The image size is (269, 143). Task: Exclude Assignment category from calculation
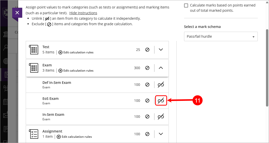147,134
